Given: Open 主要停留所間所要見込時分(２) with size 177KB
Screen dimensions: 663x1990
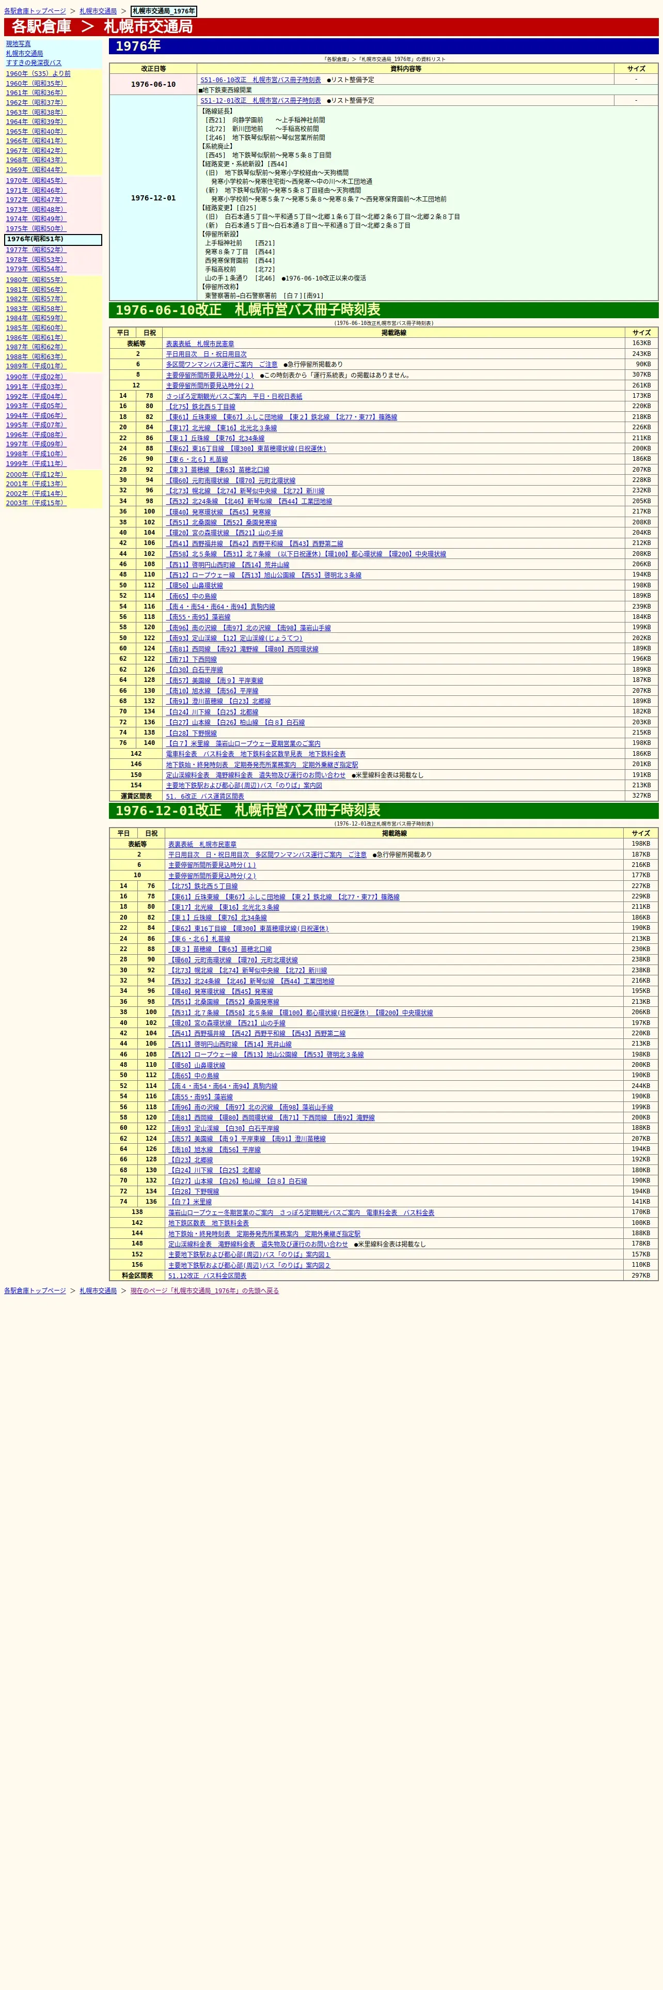Looking at the screenshot, I should (x=212, y=876).
